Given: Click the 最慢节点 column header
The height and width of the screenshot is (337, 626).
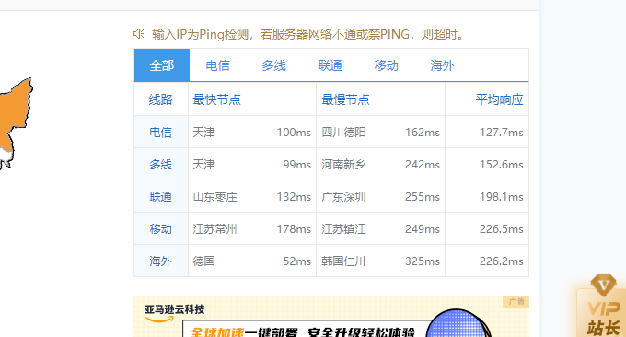Looking at the screenshot, I should [x=345, y=99].
